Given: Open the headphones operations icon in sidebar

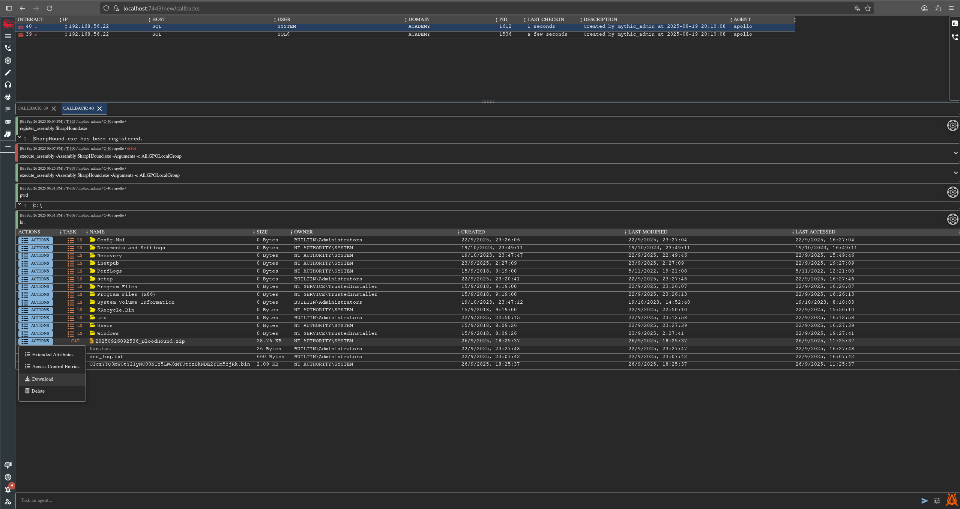Looking at the screenshot, I should point(8,85).
